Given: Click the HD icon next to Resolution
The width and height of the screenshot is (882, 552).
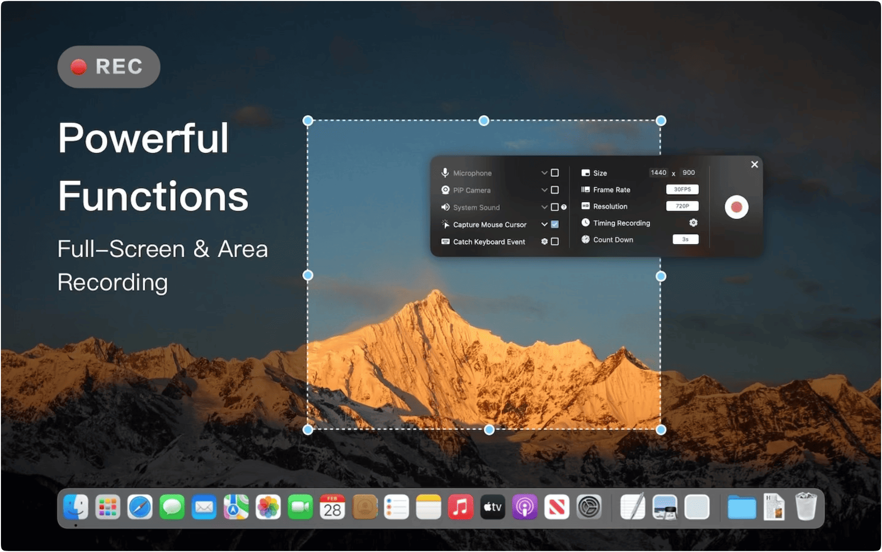Looking at the screenshot, I should [x=586, y=206].
